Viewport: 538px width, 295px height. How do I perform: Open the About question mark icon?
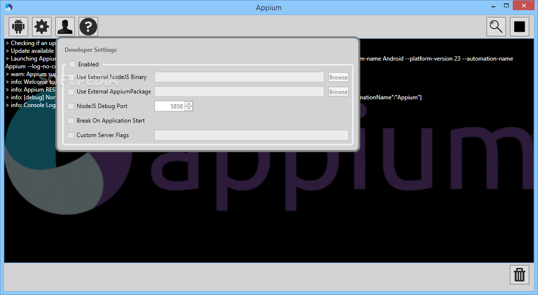click(88, 26)
